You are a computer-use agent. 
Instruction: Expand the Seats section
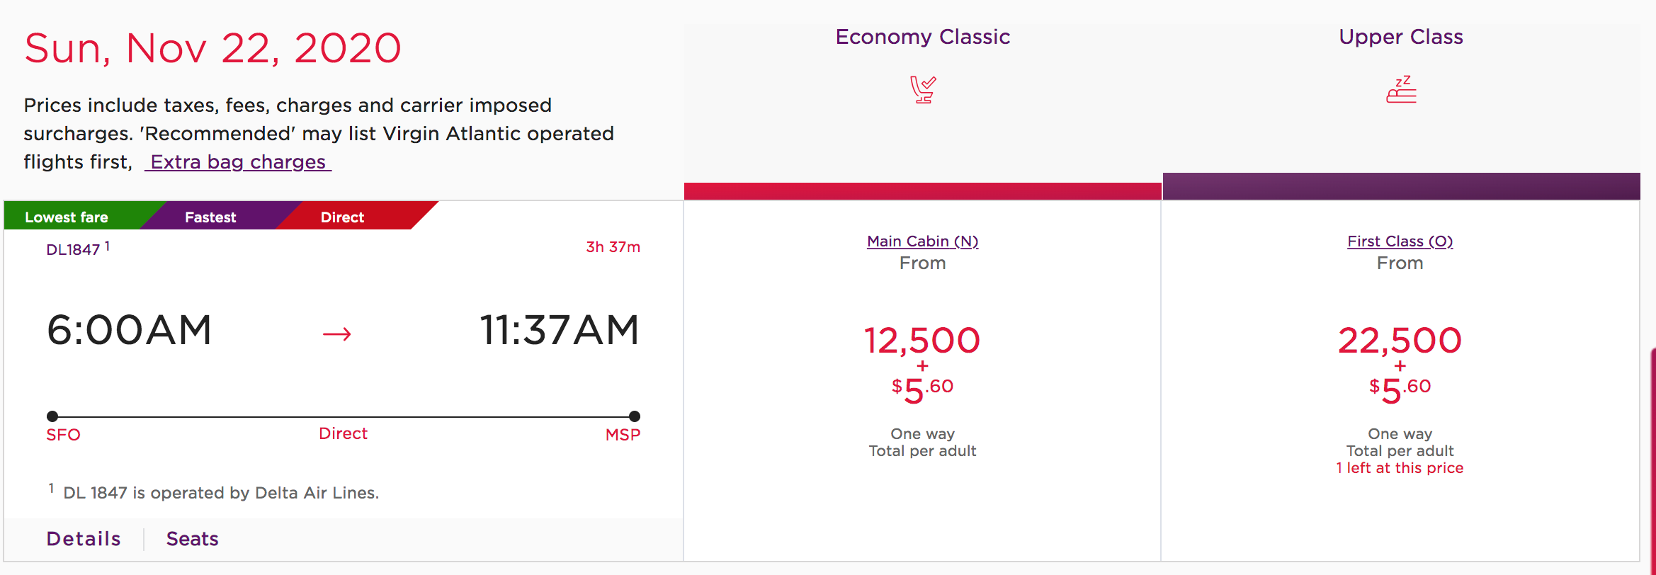tap(192, 539)
